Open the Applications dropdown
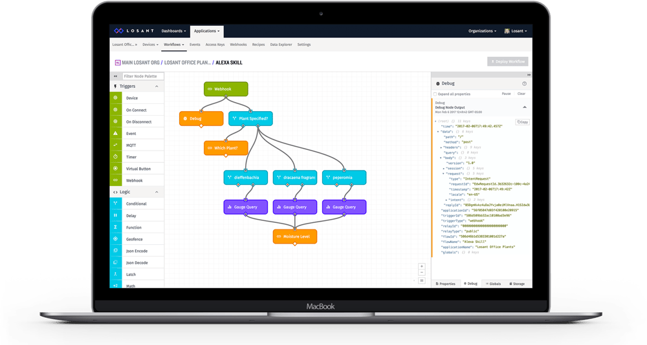Viewport: 647px width, 345px height. click(x=207, y=31)
